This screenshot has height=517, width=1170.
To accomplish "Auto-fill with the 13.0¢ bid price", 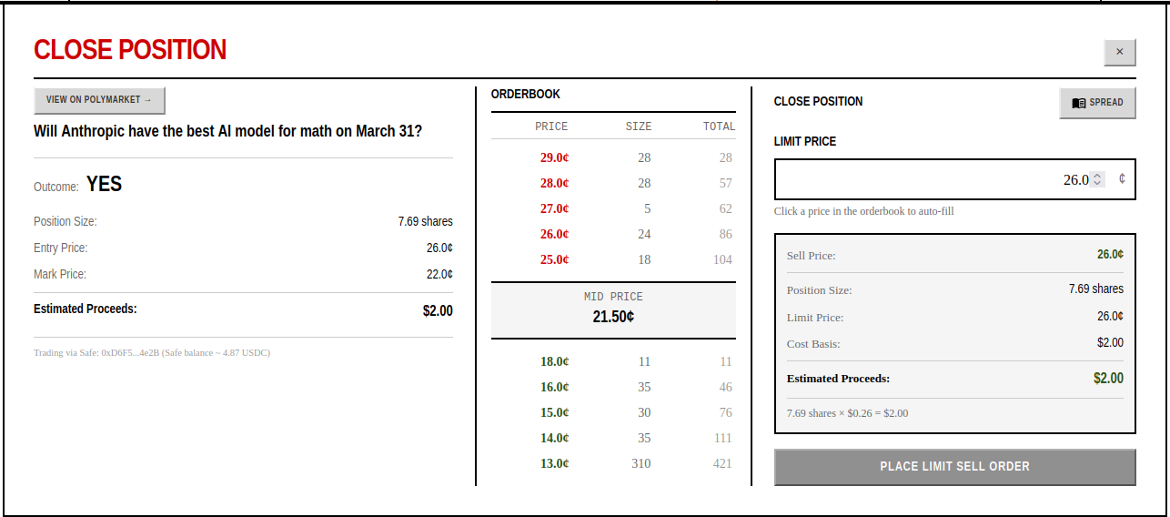I will (554, 463).
